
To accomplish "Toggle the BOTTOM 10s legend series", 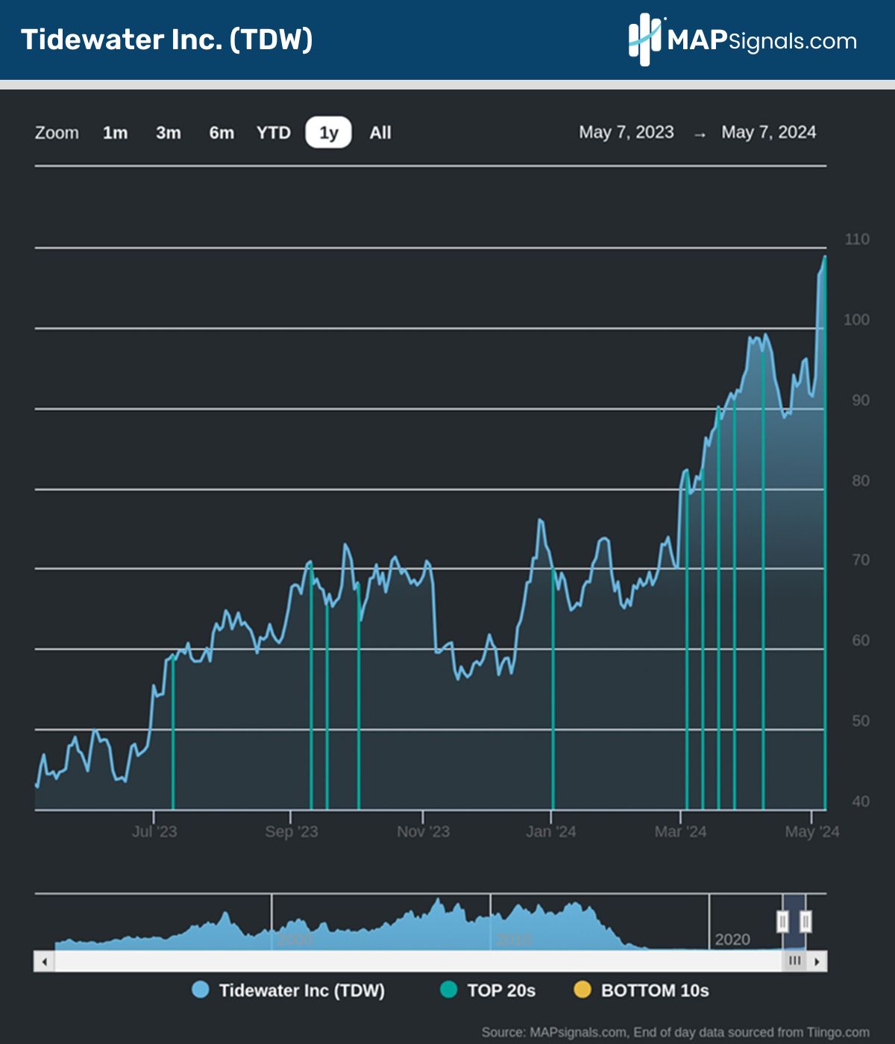I will pyautogui.click(x=641, y=990).
